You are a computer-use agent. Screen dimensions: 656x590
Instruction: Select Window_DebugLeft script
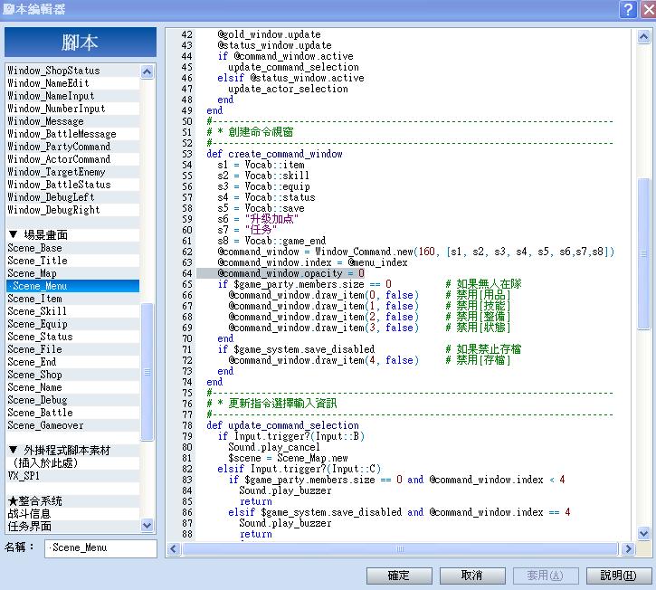pos(72,197)
